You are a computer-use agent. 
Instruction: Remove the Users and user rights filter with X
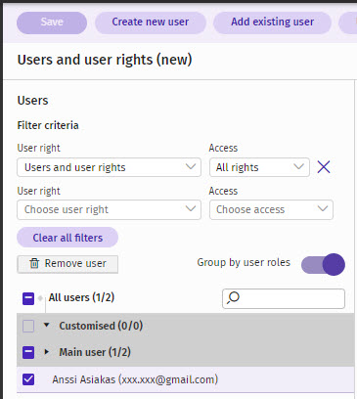324,167
